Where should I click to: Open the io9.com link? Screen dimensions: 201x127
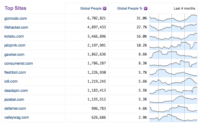coord(11,81)
